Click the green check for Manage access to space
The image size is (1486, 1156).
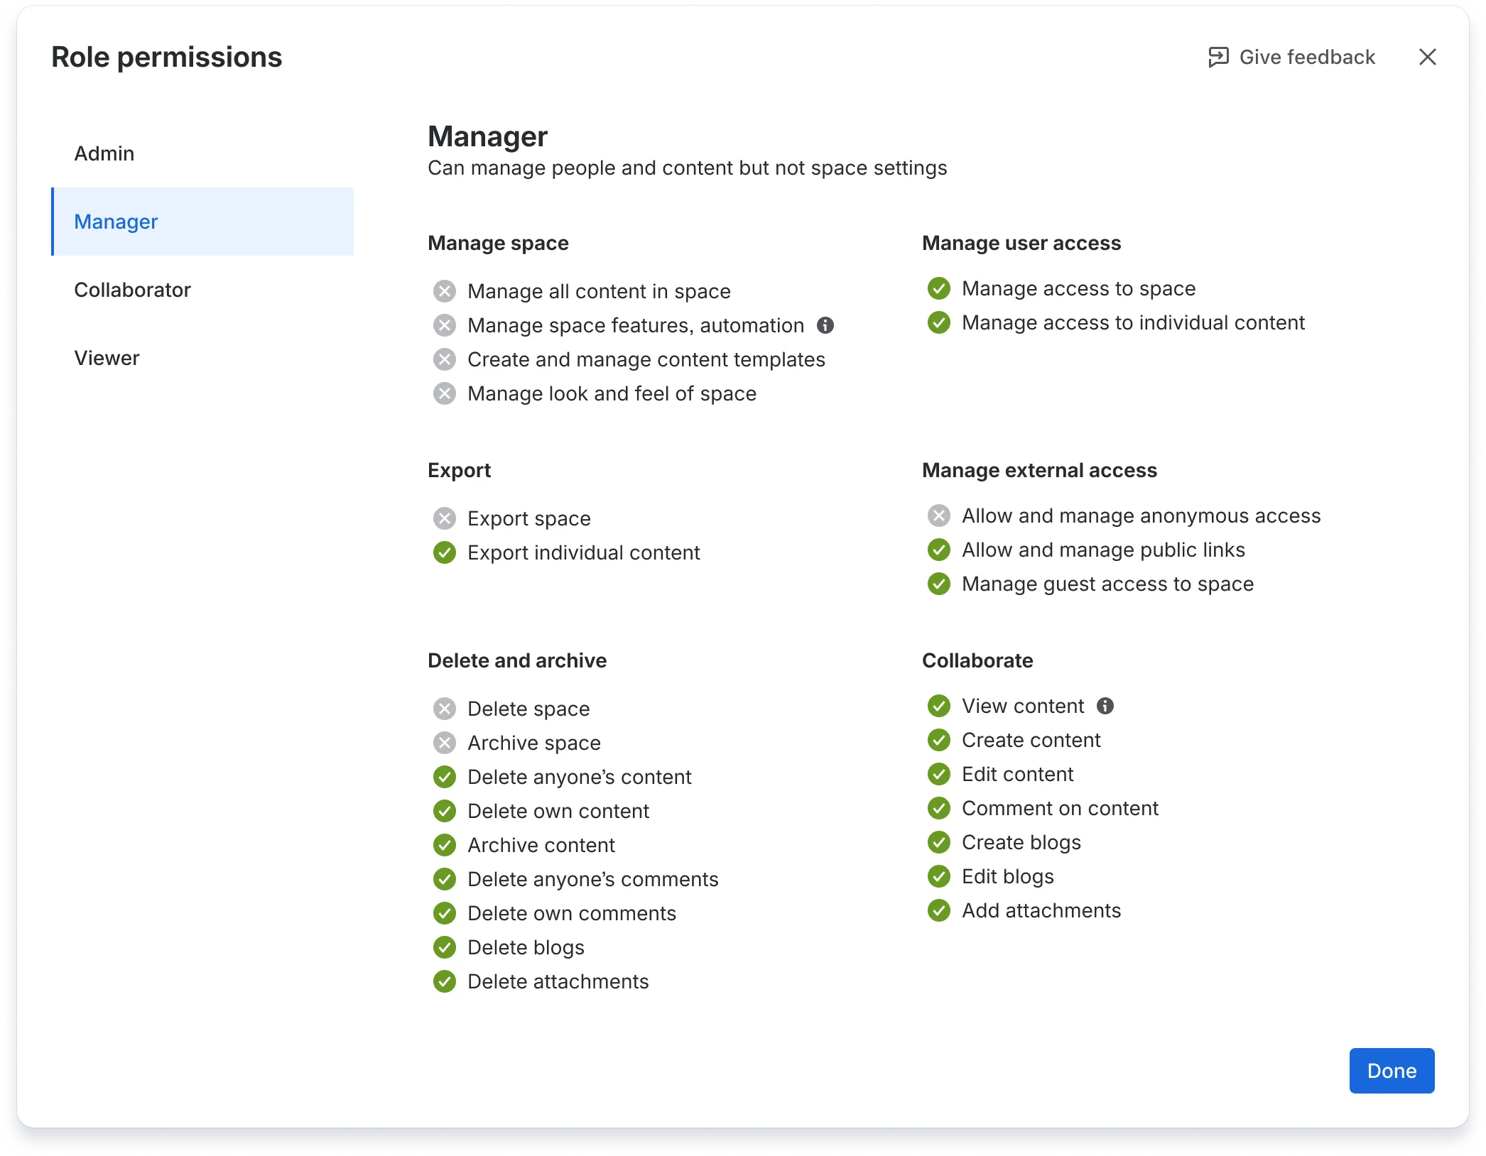939,288
